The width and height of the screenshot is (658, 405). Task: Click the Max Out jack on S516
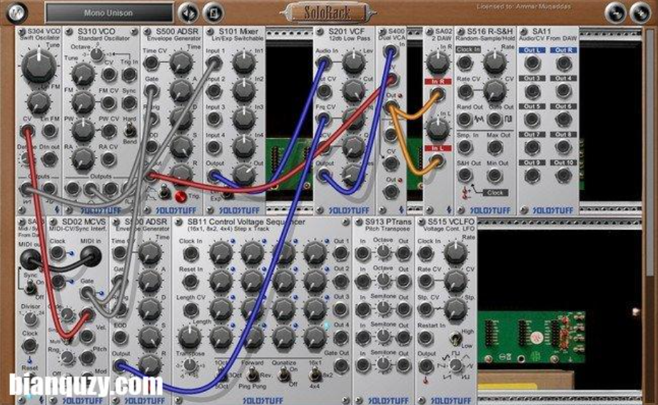(x=495, y=147)
